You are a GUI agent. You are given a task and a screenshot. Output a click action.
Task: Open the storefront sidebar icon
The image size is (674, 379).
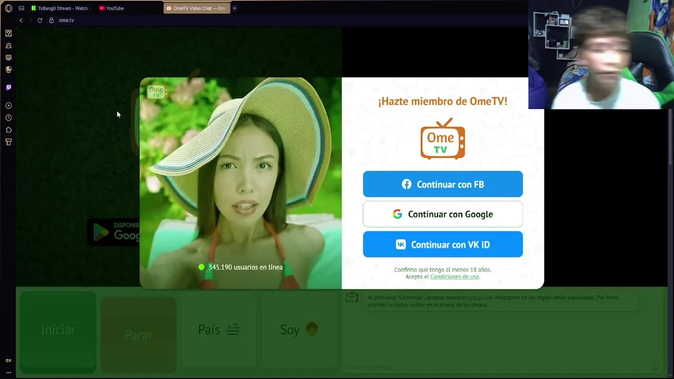pos(8,142)
